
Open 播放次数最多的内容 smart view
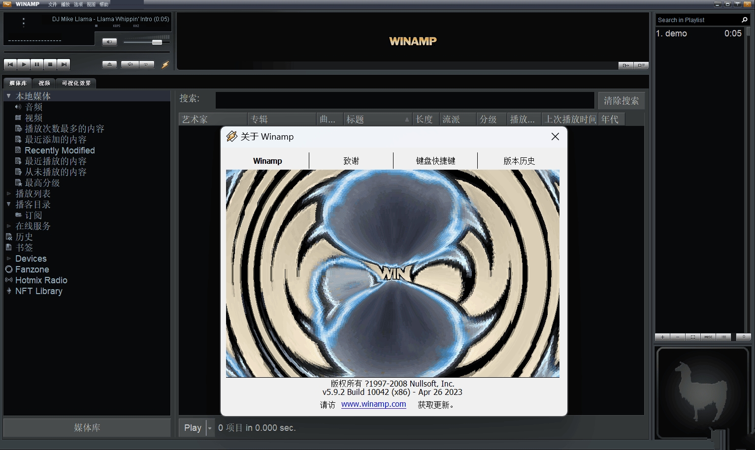tap(65, 128)
